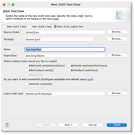This screenshot has width=135, height=135.
Task: Browse for the package
Action: (x=117, y=39)
